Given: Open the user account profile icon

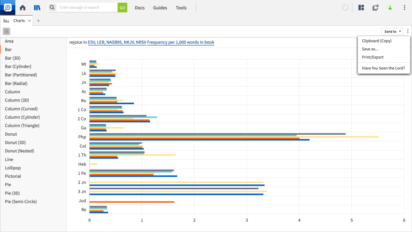Looking at the screenshot, I should click(390, 8).
